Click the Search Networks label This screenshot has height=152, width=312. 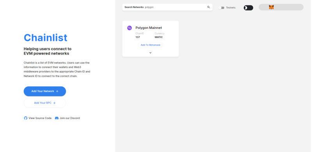click(134, 7)
